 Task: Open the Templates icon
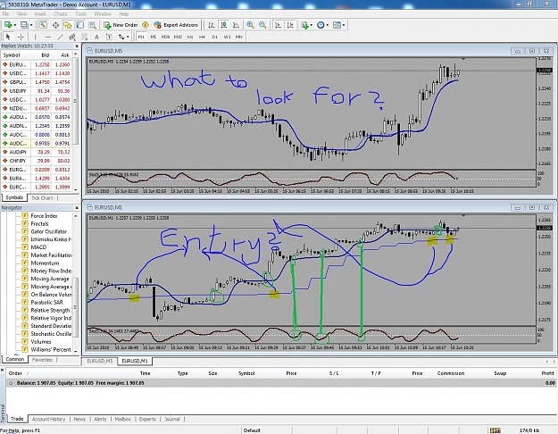(337, 25)
